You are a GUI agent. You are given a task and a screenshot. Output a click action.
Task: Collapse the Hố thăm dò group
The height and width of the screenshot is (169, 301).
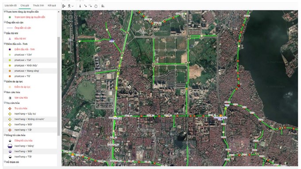[x=4, y=162]
